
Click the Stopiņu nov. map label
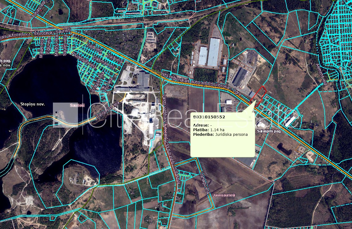(x=32, y=104)
